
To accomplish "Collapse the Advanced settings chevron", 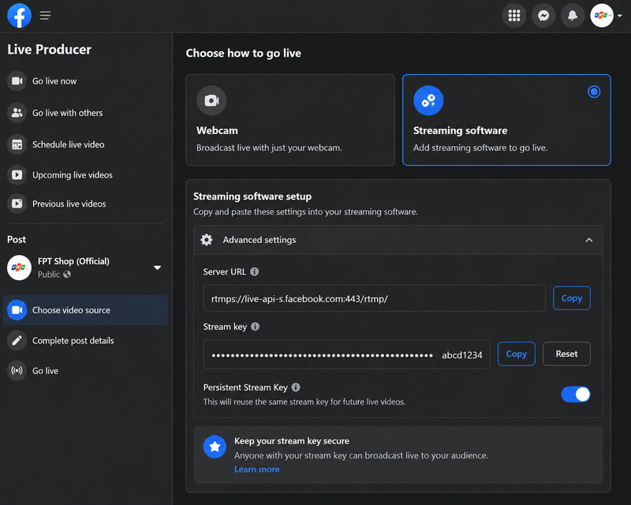I will click(x=588, y=240).
